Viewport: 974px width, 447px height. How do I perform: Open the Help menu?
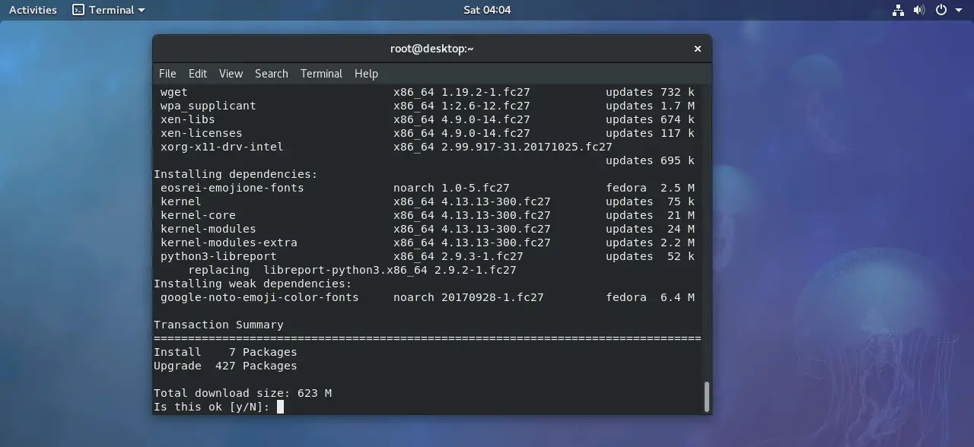366,73
